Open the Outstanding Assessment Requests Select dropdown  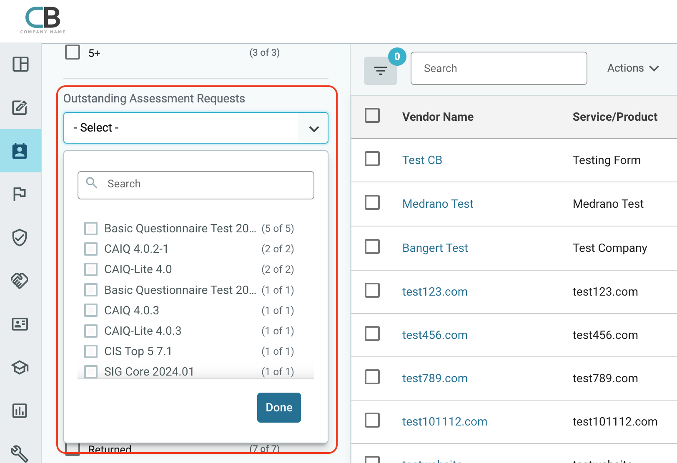tap(196, 128)
